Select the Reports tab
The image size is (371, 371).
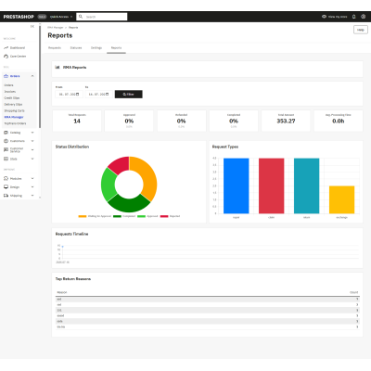116,48
